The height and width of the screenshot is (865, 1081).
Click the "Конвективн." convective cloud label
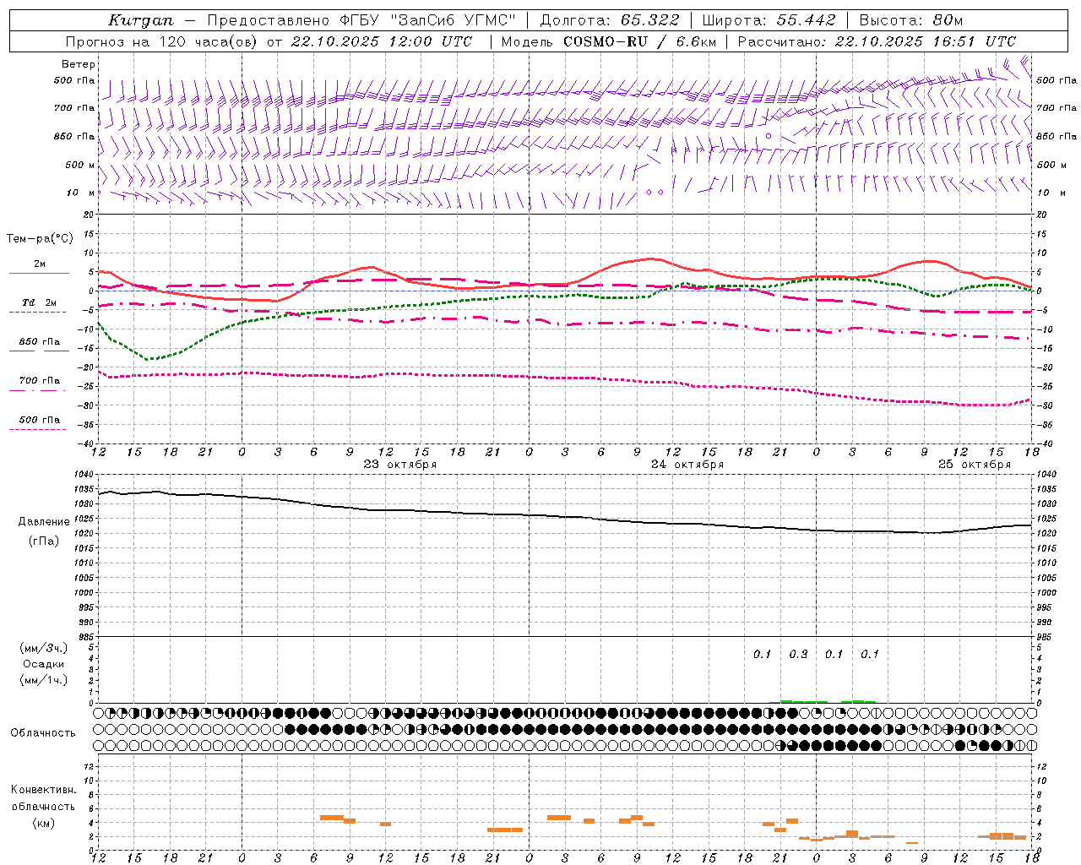(44, 790)
